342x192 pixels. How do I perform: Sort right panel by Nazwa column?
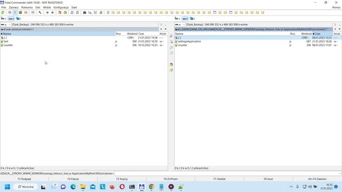click(x=232, y=34)
